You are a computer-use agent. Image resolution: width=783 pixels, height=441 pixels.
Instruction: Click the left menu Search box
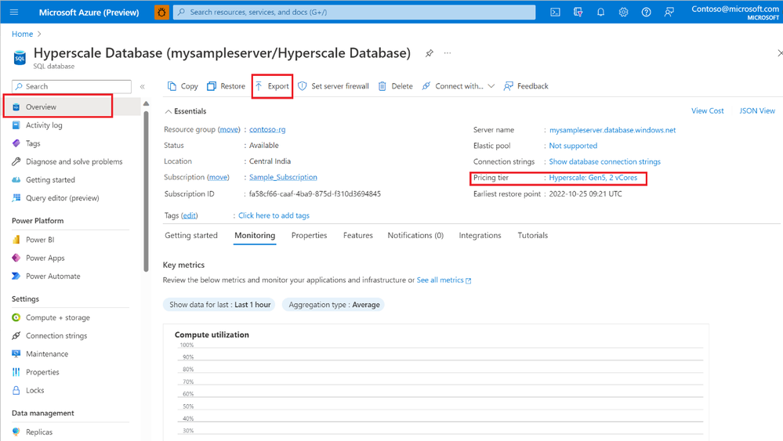click(x=71, y=86)
